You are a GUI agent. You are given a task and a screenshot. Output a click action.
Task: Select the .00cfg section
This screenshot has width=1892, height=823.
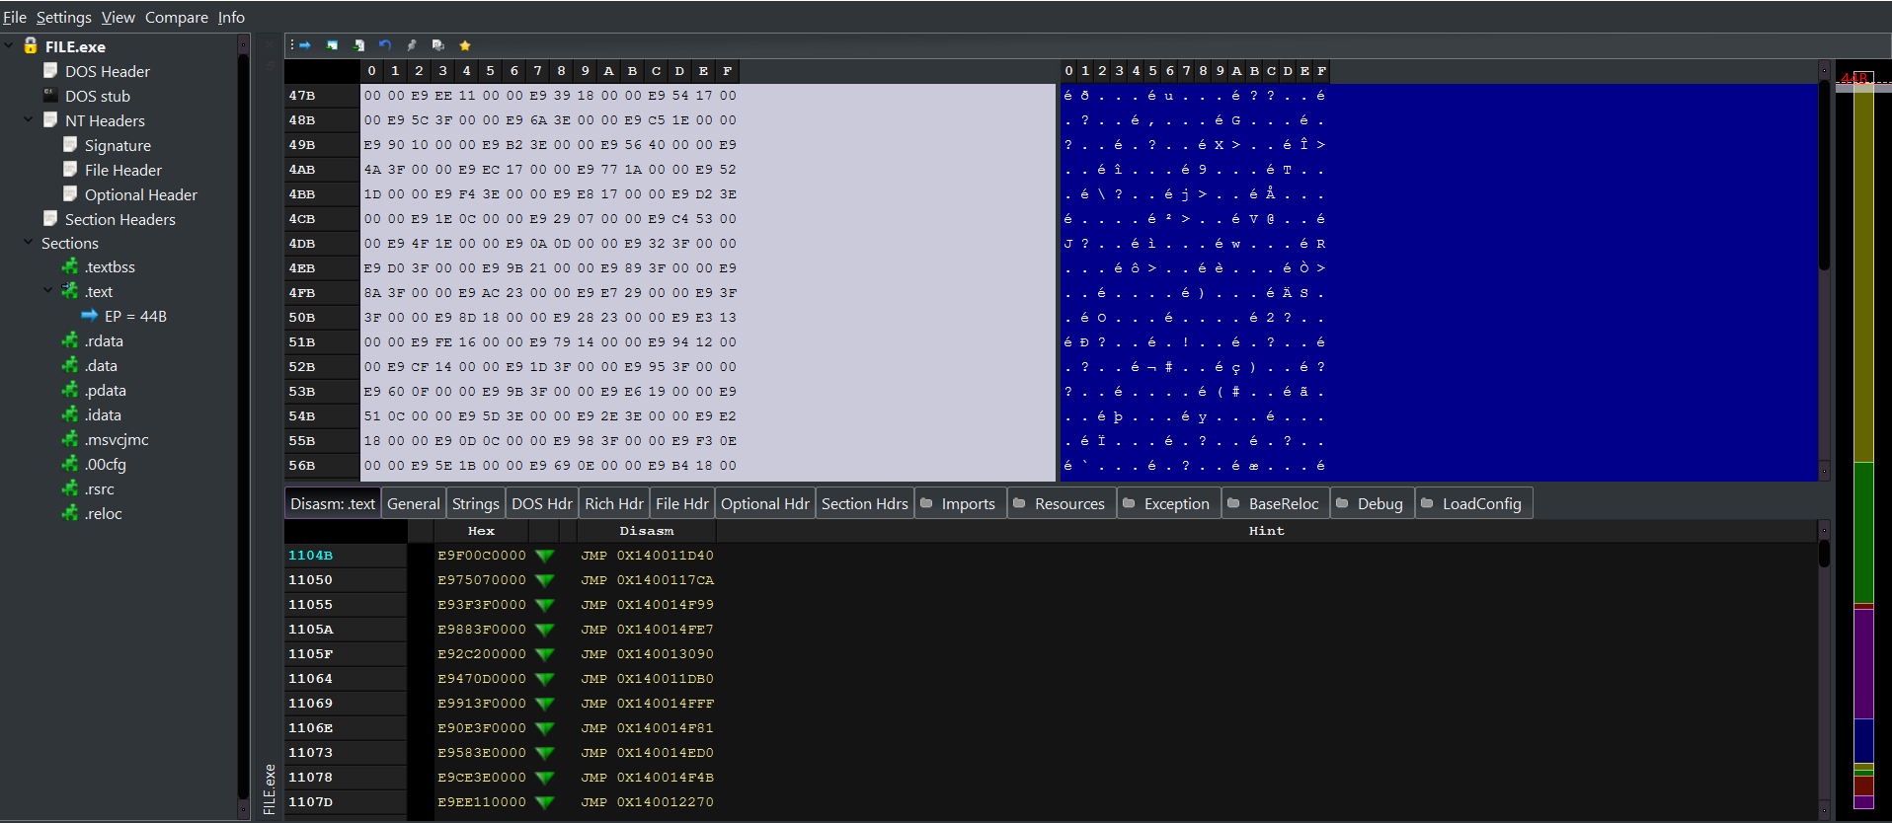(105, 464)
